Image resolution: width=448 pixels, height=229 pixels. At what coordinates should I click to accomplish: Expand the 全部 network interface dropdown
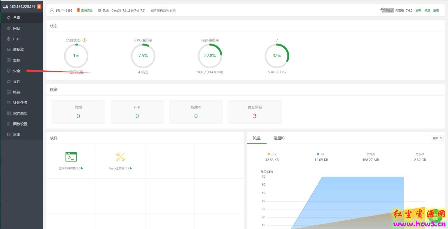(x=437, y=138)
